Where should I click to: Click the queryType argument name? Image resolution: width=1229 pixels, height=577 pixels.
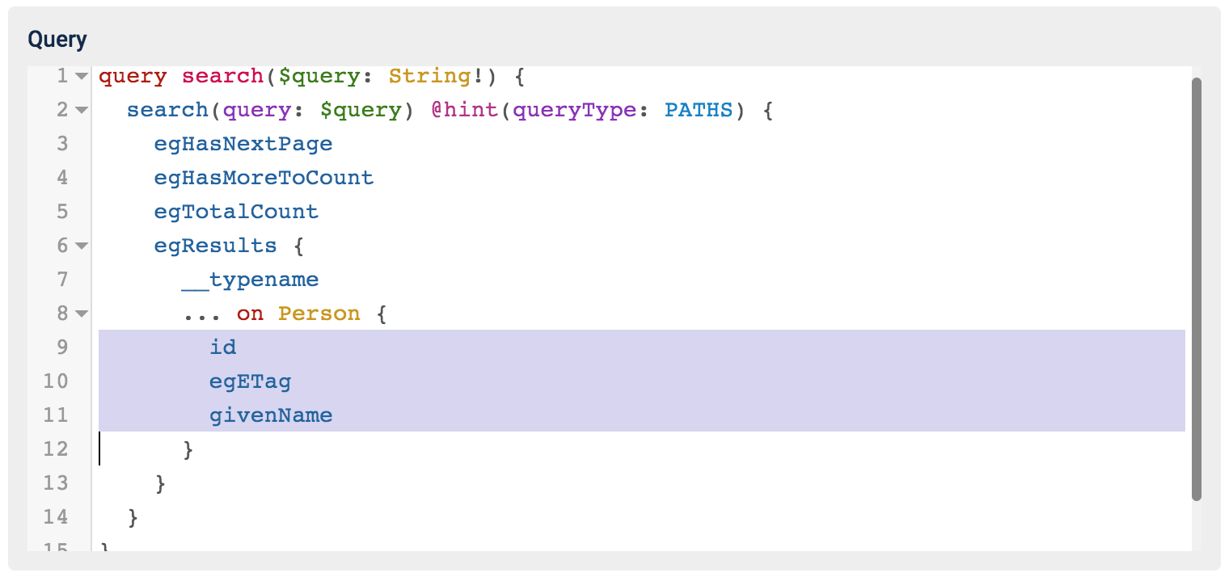[x=573, y=111]
